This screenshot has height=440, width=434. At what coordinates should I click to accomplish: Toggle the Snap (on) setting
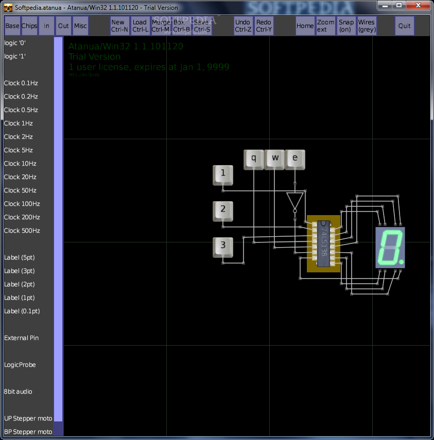point(346,26)
